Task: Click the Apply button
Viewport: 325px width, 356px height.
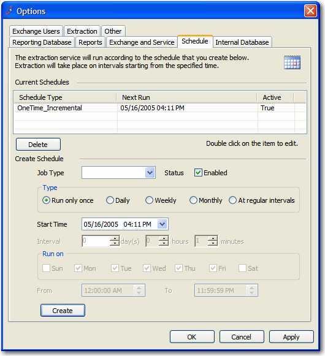Action: point(291,337)
